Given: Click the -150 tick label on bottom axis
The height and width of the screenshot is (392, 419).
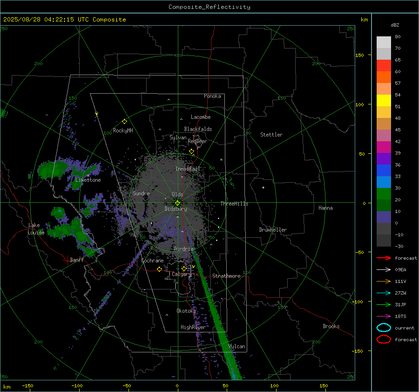Looking at the screenshot, I should pos(27,385).
